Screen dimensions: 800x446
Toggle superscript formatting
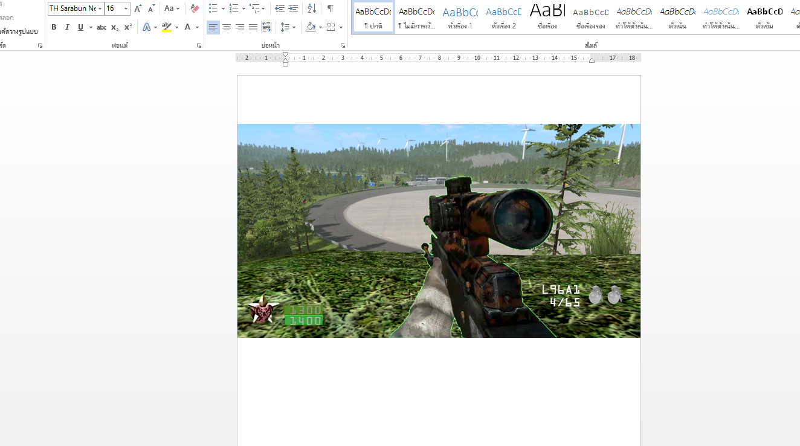tap(128, 27)
